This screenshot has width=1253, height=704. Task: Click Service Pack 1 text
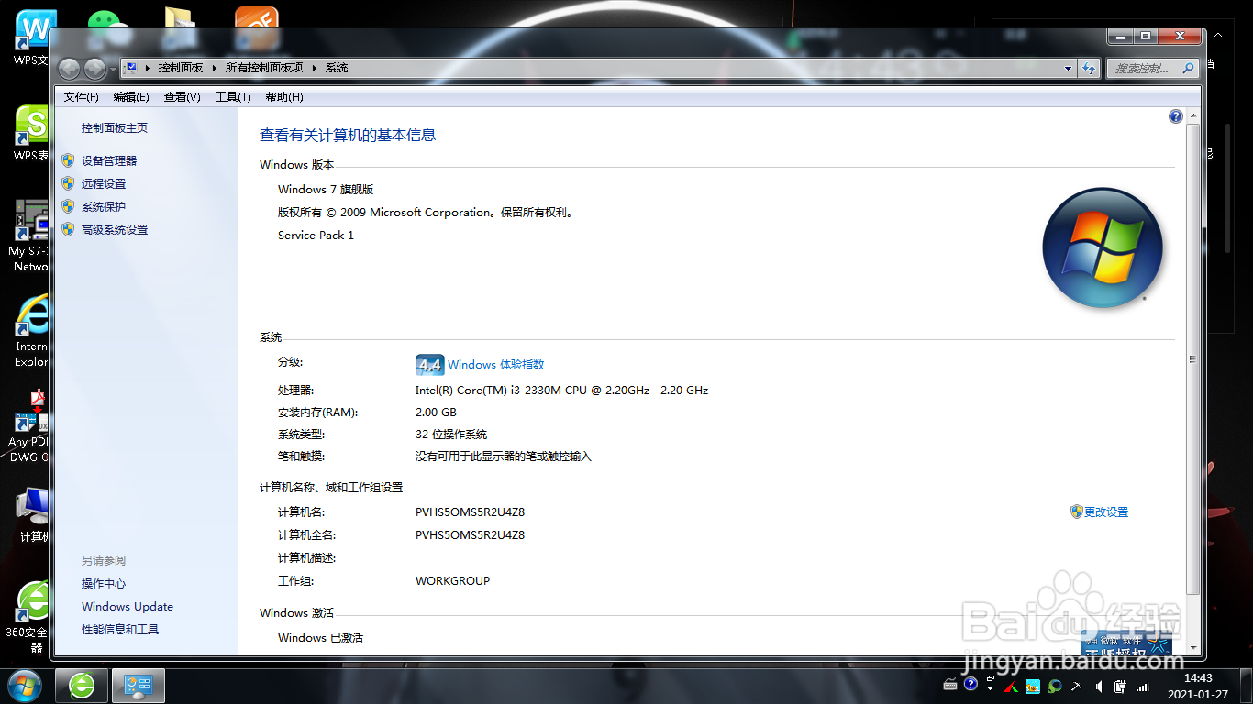pyautogui.click(x=316, y=236)
